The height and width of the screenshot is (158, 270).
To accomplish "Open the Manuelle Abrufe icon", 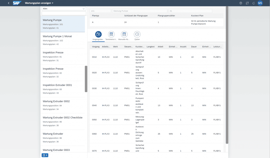I will 124,34.
